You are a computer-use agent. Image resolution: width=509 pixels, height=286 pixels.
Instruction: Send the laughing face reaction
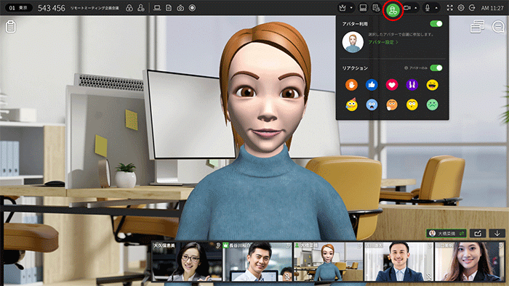[x=433, y=85]
